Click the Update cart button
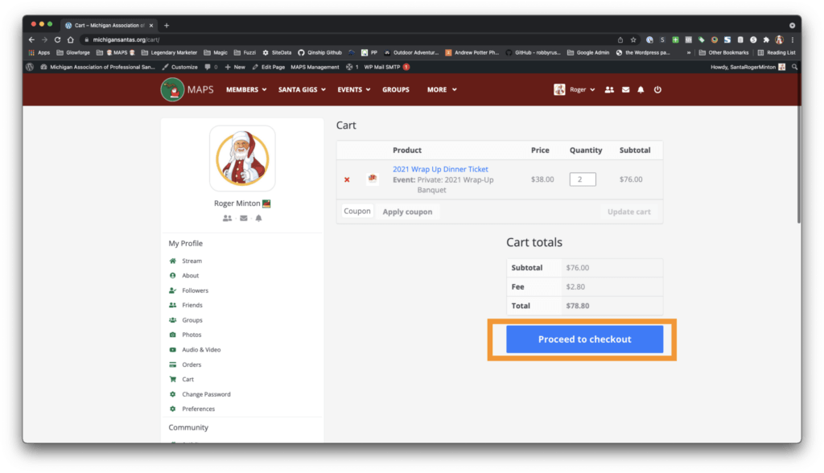The image size is (824, 473). (628, 212)
